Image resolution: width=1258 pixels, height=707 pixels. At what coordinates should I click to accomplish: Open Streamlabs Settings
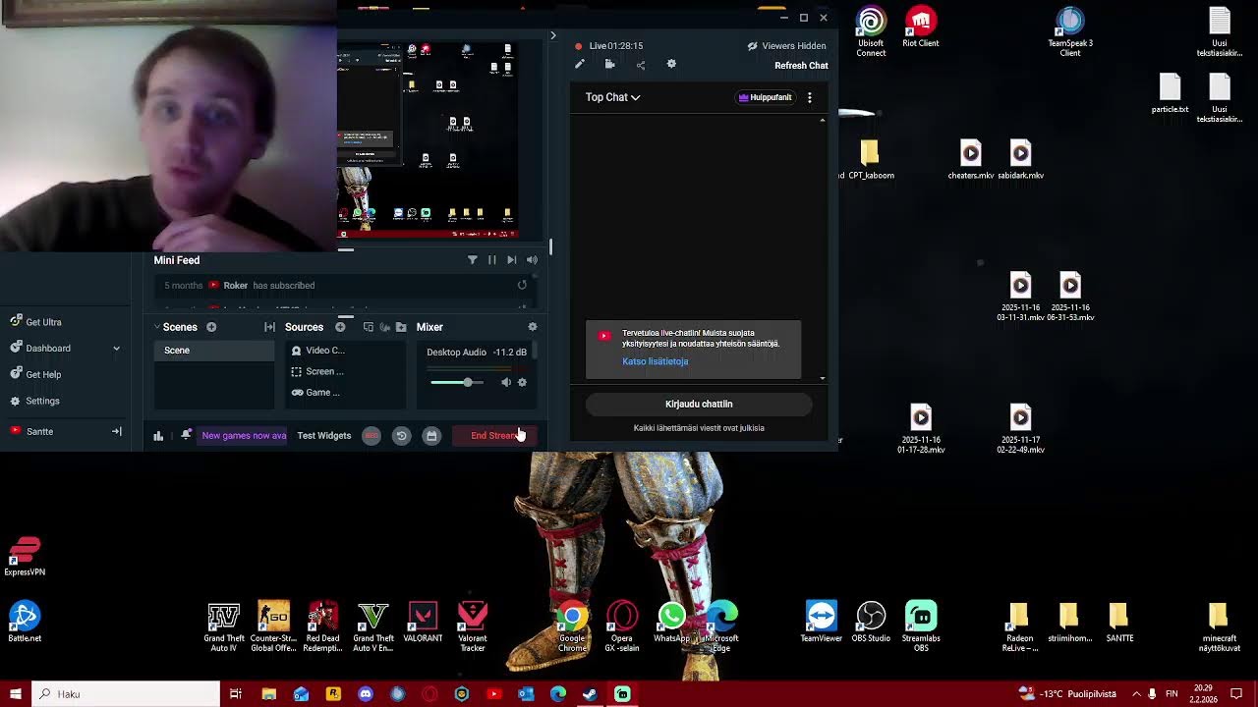[x=35, y=402]
